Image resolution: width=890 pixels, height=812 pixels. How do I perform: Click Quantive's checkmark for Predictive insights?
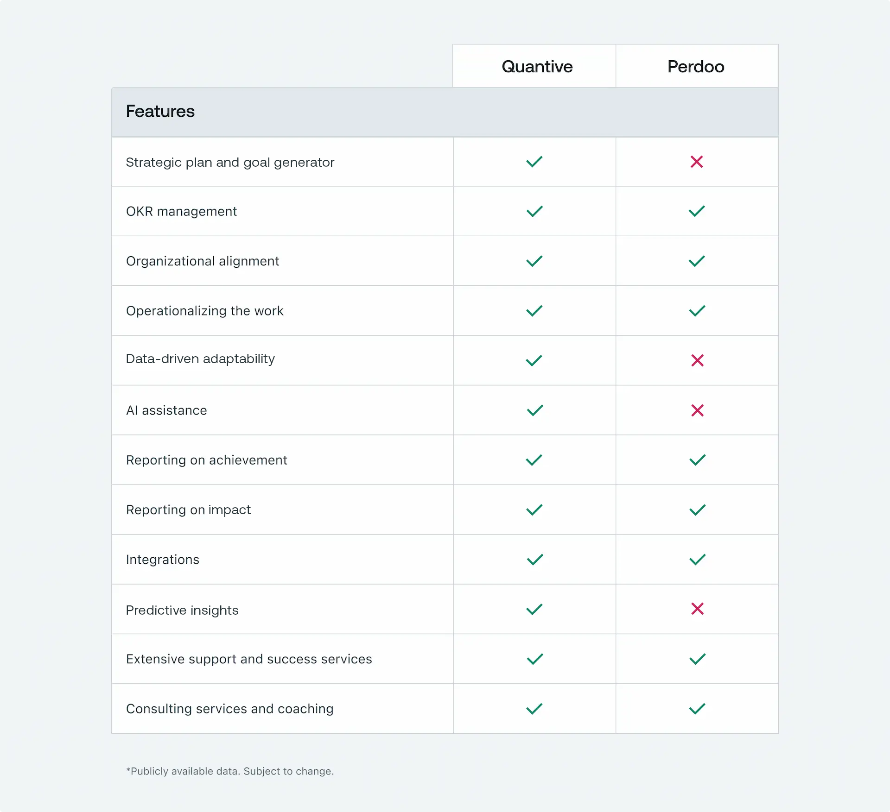point(534,609)
